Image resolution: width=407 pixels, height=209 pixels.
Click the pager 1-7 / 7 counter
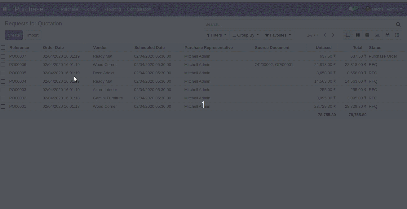[x=313, y=35]
